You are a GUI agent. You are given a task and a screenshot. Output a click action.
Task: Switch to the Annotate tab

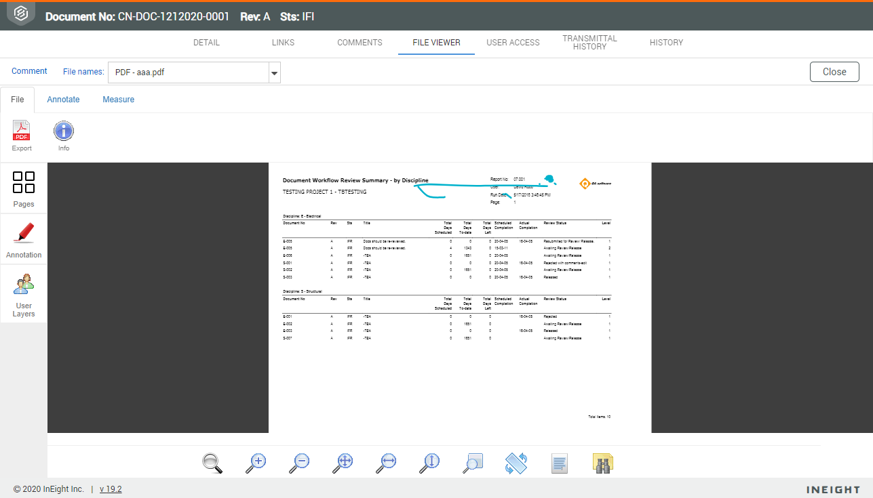click(x=63, y=100)
